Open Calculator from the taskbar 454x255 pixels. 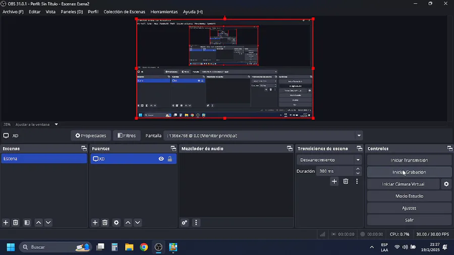pos(115,247)
